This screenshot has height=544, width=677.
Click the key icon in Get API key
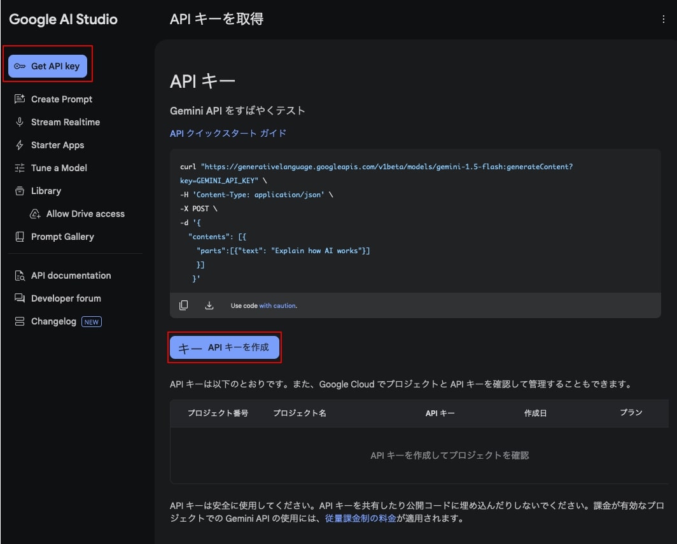(20, 66)
